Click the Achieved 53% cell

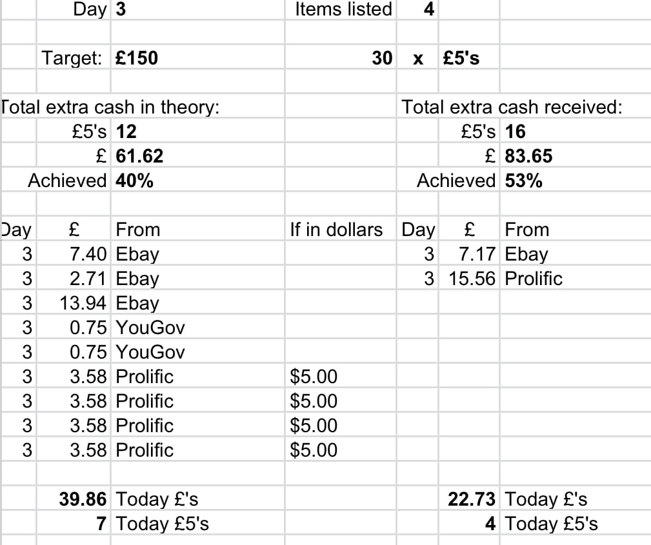(524, 181)
